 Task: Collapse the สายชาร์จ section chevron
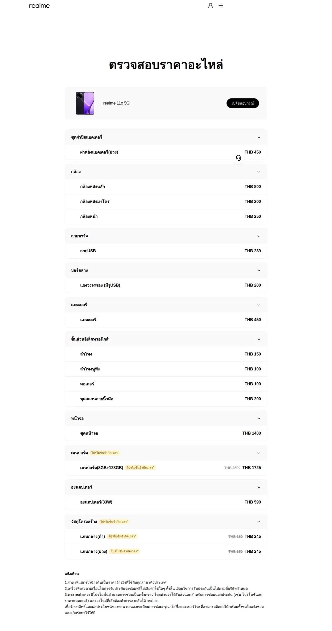click(259, 236)
